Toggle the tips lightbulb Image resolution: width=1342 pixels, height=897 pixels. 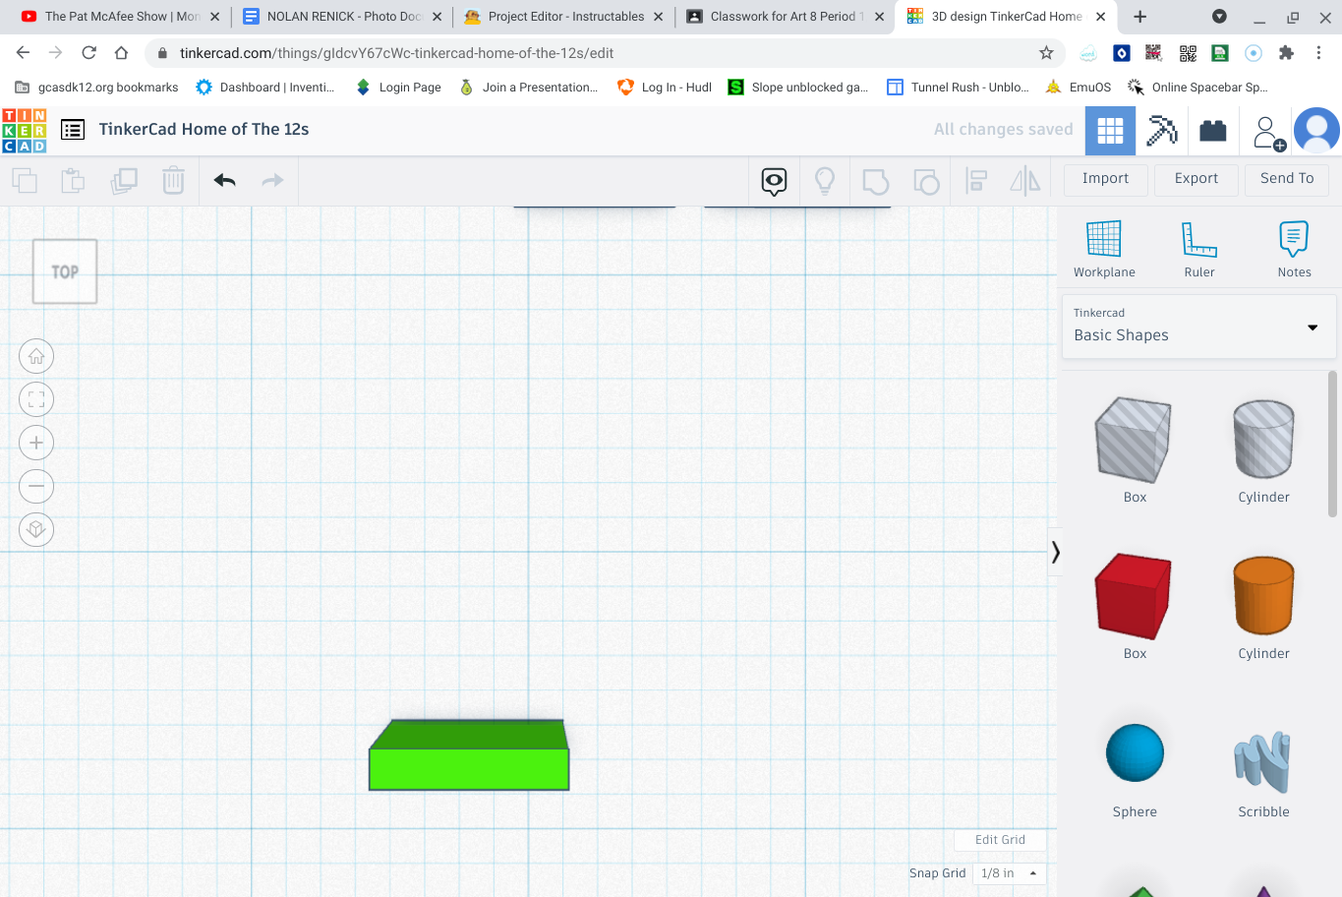(825, 181)
